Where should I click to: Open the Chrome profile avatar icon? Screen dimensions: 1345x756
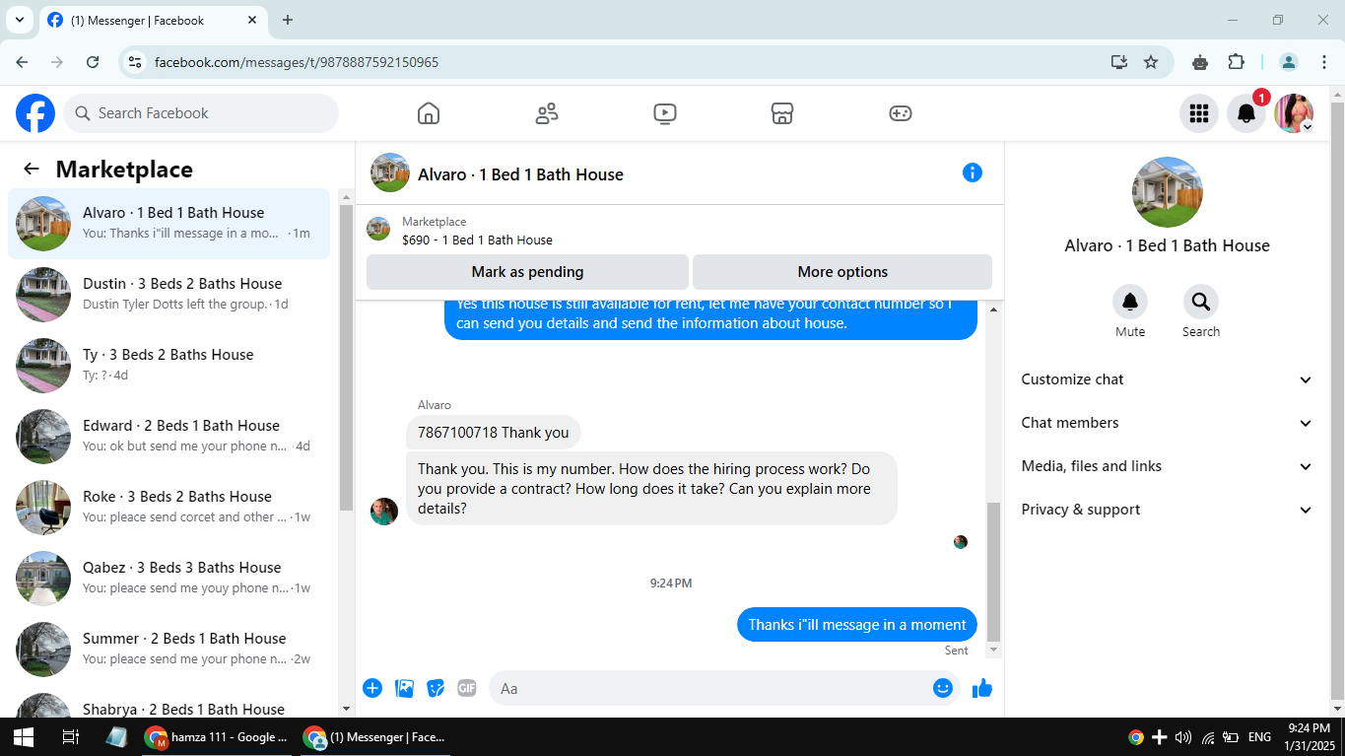1289,62
